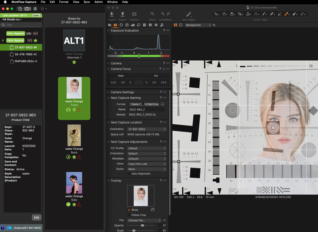Open the Background layer dropdown
This screenshot has height=232, width=318.
pos(198,25)
